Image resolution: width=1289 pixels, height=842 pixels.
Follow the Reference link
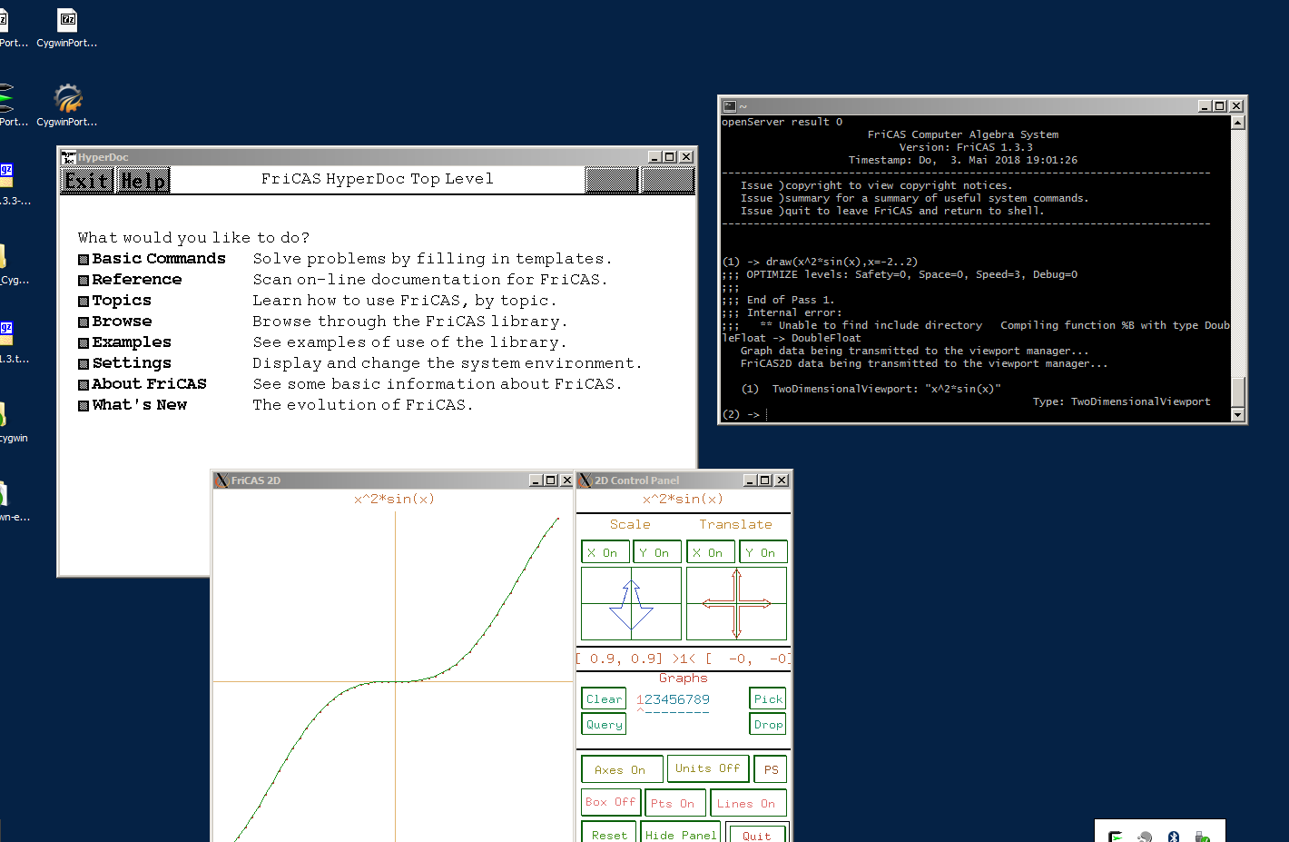137,280
